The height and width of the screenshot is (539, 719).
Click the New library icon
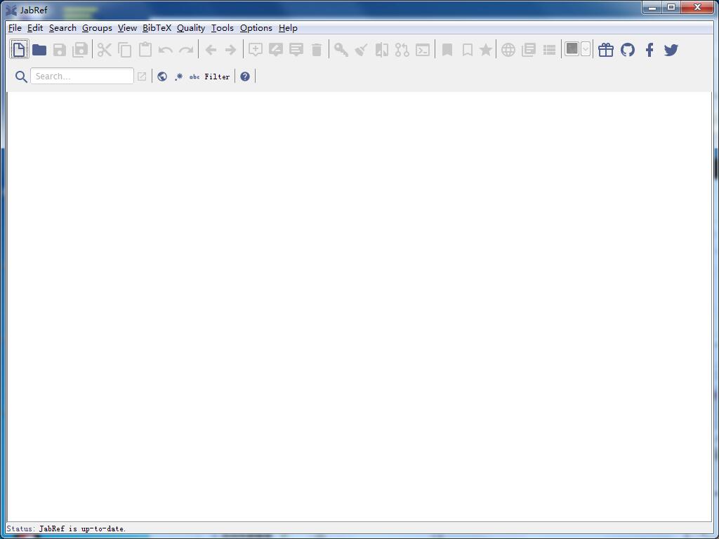click(19, 50)
